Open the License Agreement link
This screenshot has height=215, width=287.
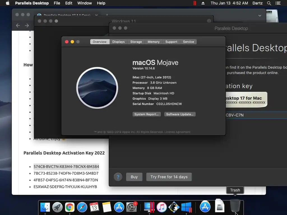click(177, 132)
